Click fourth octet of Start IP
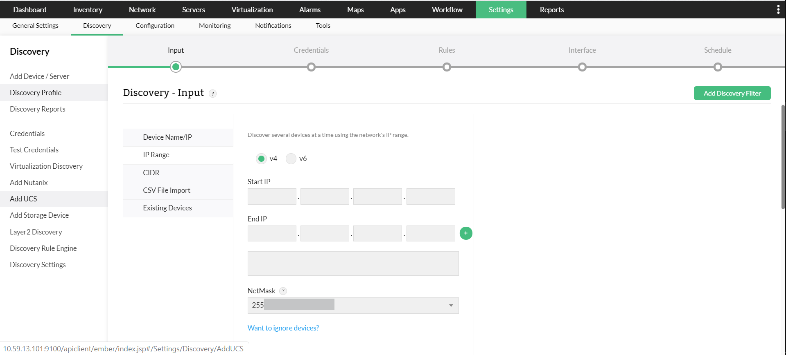The image size is (786, 355). (431, 196)
